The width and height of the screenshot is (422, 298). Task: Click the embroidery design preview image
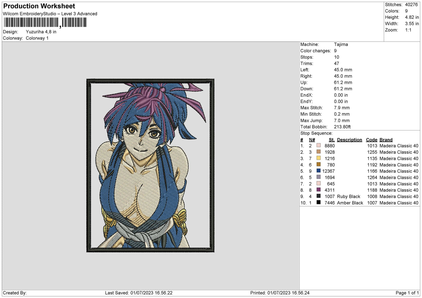click(x=150, y=165)
